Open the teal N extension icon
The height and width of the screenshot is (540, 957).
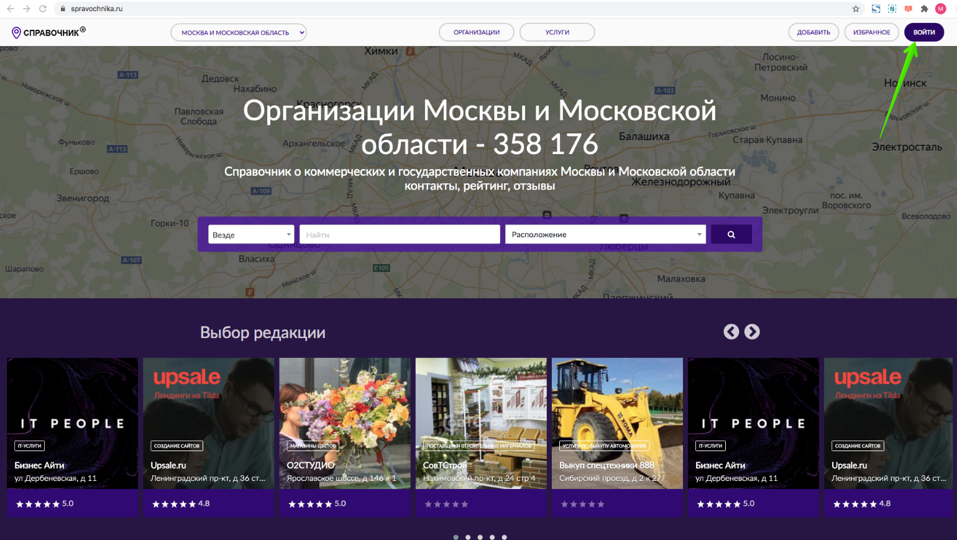tap(892, 9)
